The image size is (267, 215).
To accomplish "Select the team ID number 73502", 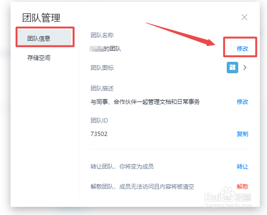I will click(x=99, y=134).
